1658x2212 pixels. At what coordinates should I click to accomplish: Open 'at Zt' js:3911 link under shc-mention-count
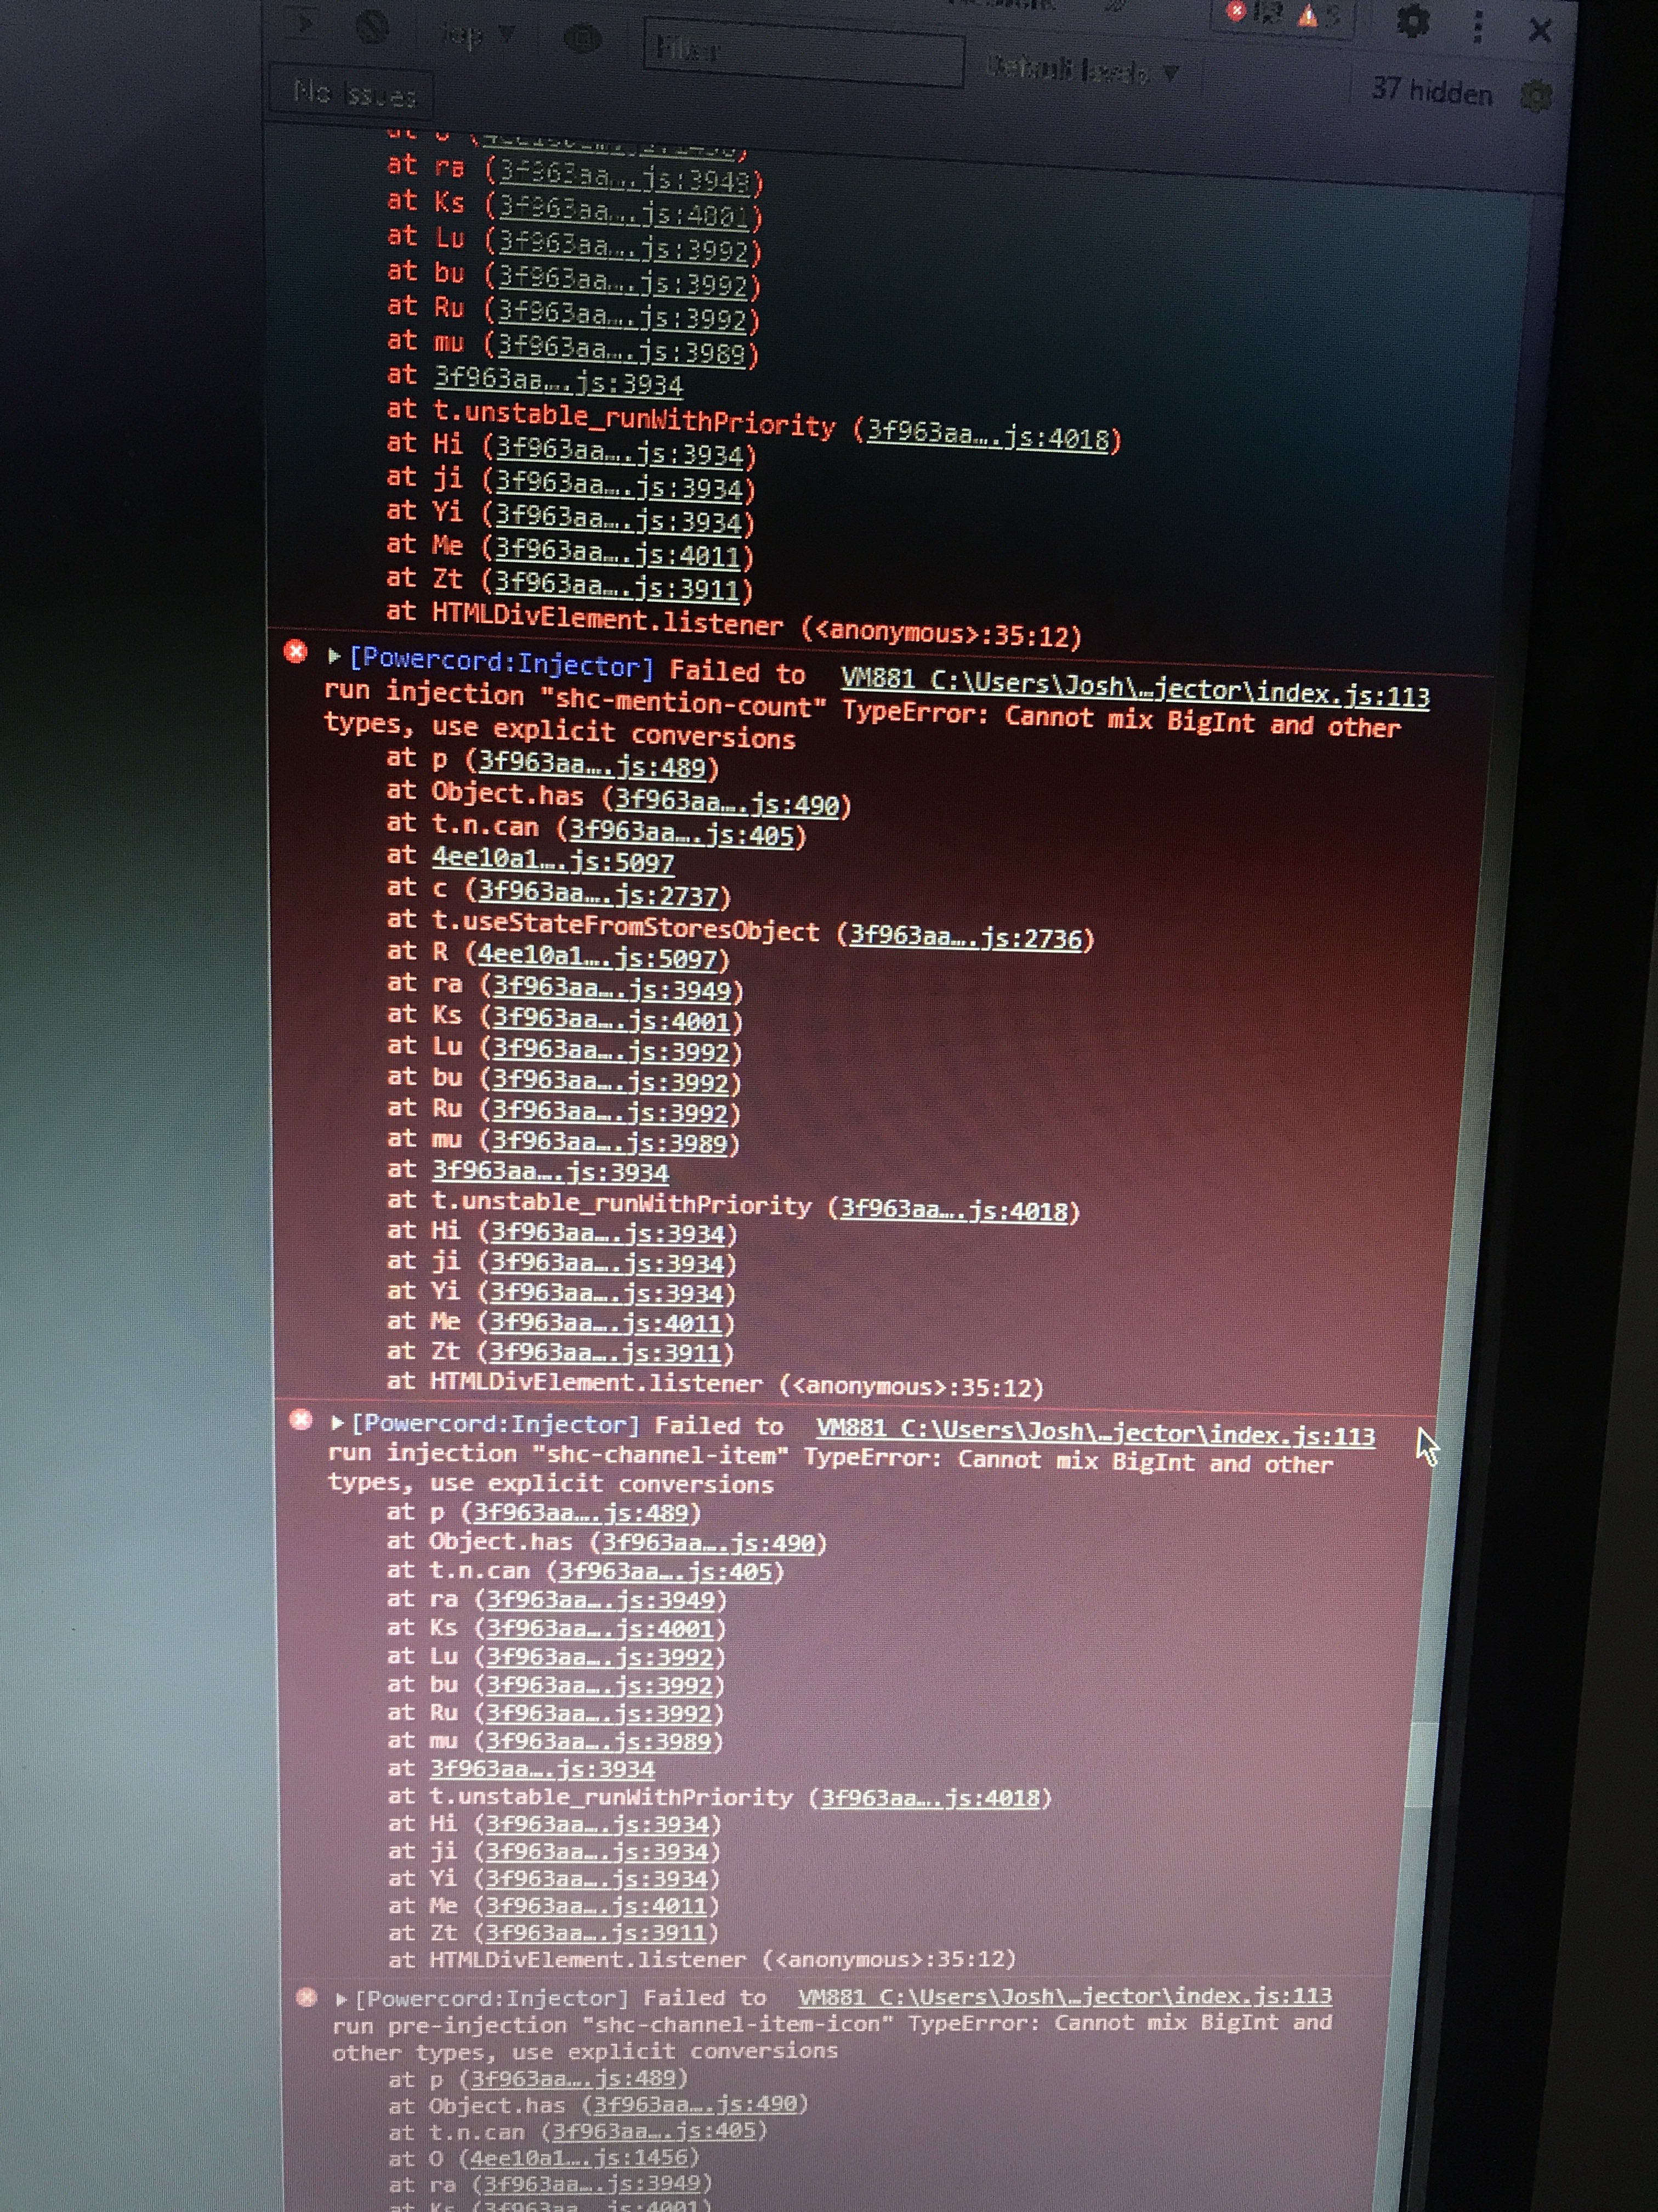point(606,1353)
